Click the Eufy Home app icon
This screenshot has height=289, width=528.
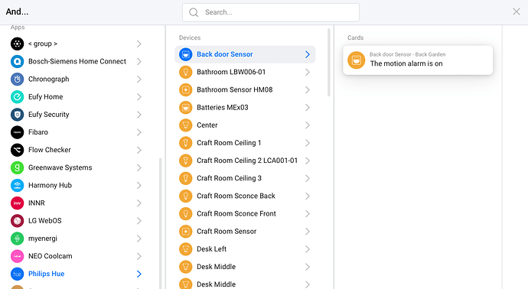[x=17, y=97]
